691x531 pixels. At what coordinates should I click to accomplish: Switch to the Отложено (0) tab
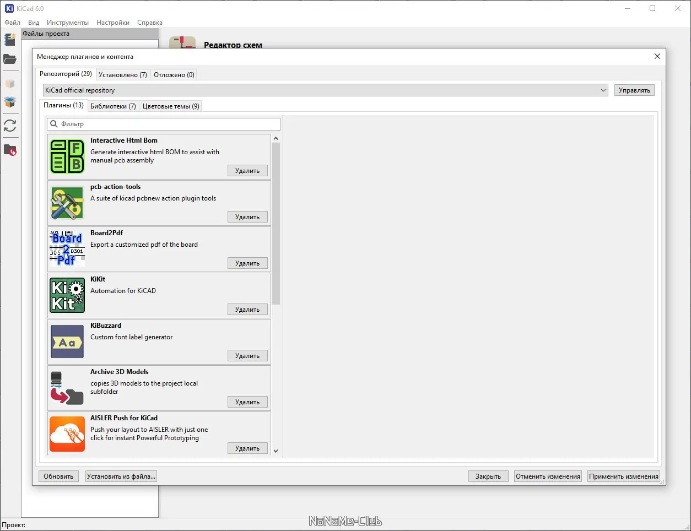point(174,75)
